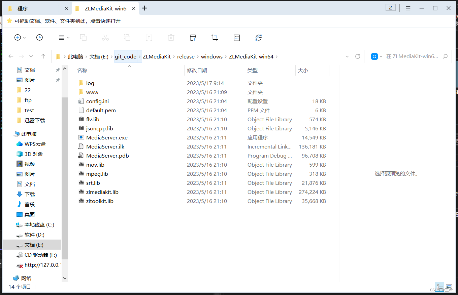Click 此电脑 in the breadcrumb
This screenshot has height=295, width=458.
tap(75, 56)
